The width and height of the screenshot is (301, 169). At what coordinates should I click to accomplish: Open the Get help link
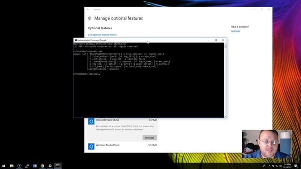tap(235, 31)
